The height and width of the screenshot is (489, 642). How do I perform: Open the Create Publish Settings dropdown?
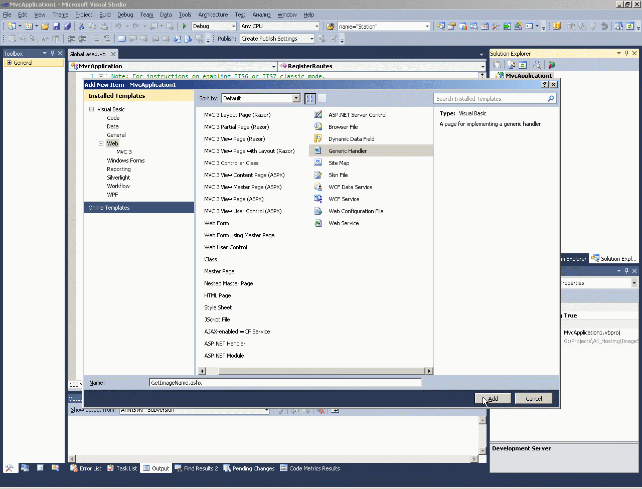coord(311,39)
